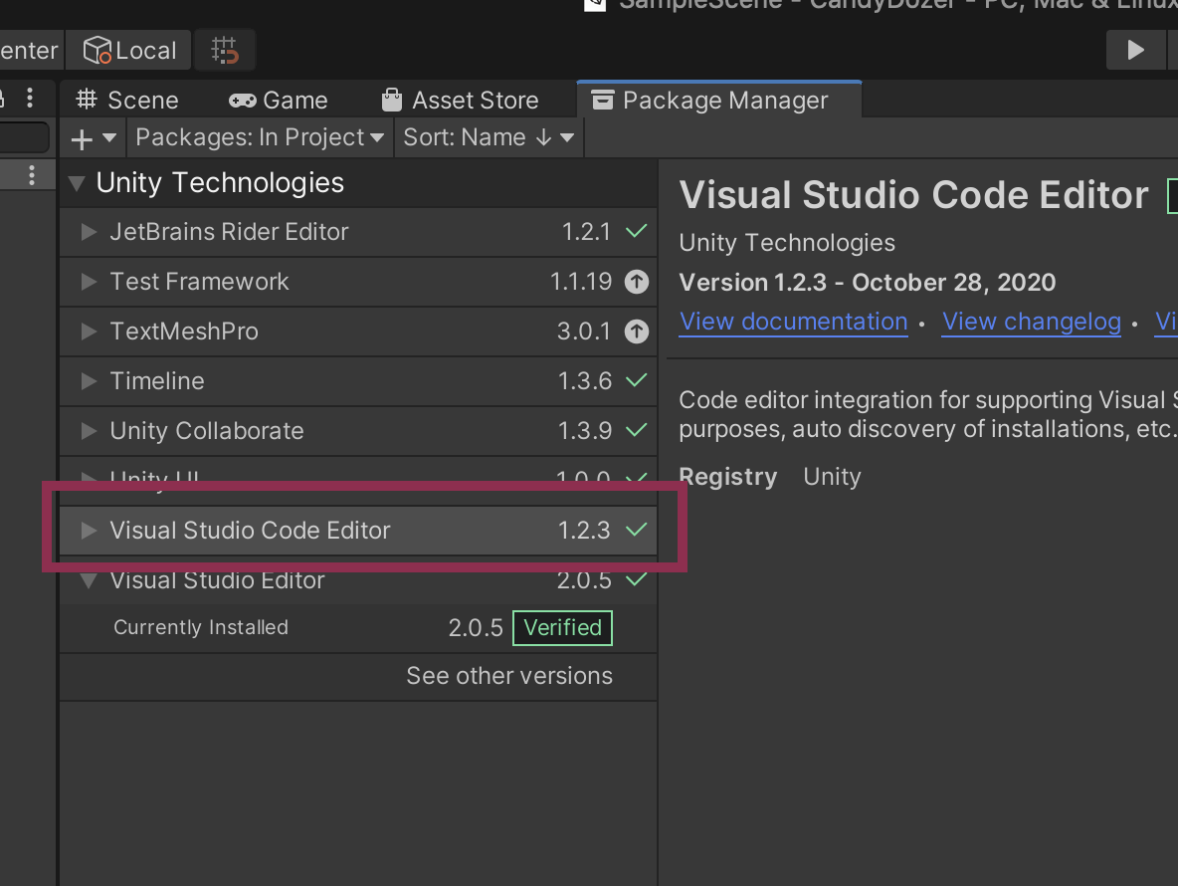Image resolution: width=1178 pixels, height=886 pixels.
Task: Click Asset Store bag icon
Action: [x=392, y=100]
